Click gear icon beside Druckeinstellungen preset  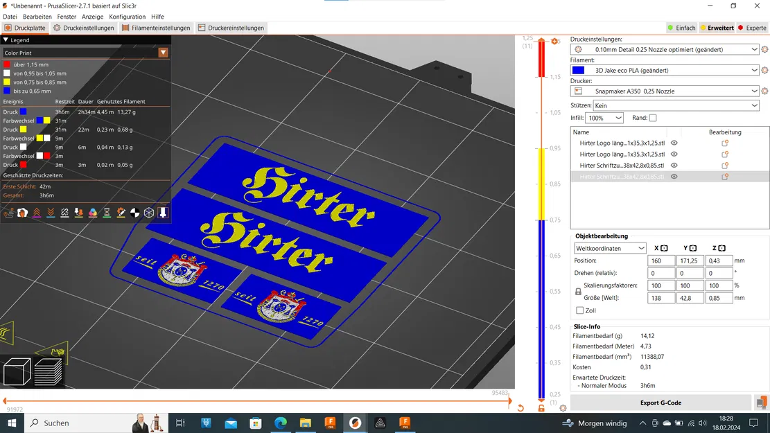764,49
